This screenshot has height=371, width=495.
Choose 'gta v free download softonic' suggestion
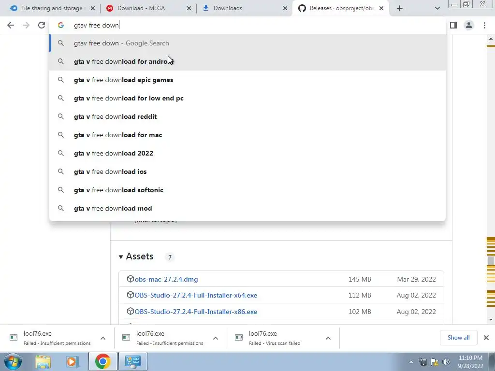point(248,190)
